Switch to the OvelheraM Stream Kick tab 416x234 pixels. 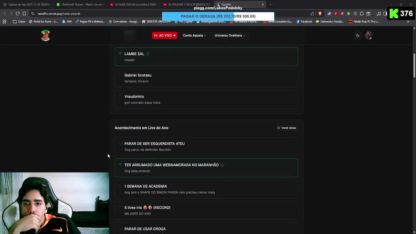[x=80, y=5]
